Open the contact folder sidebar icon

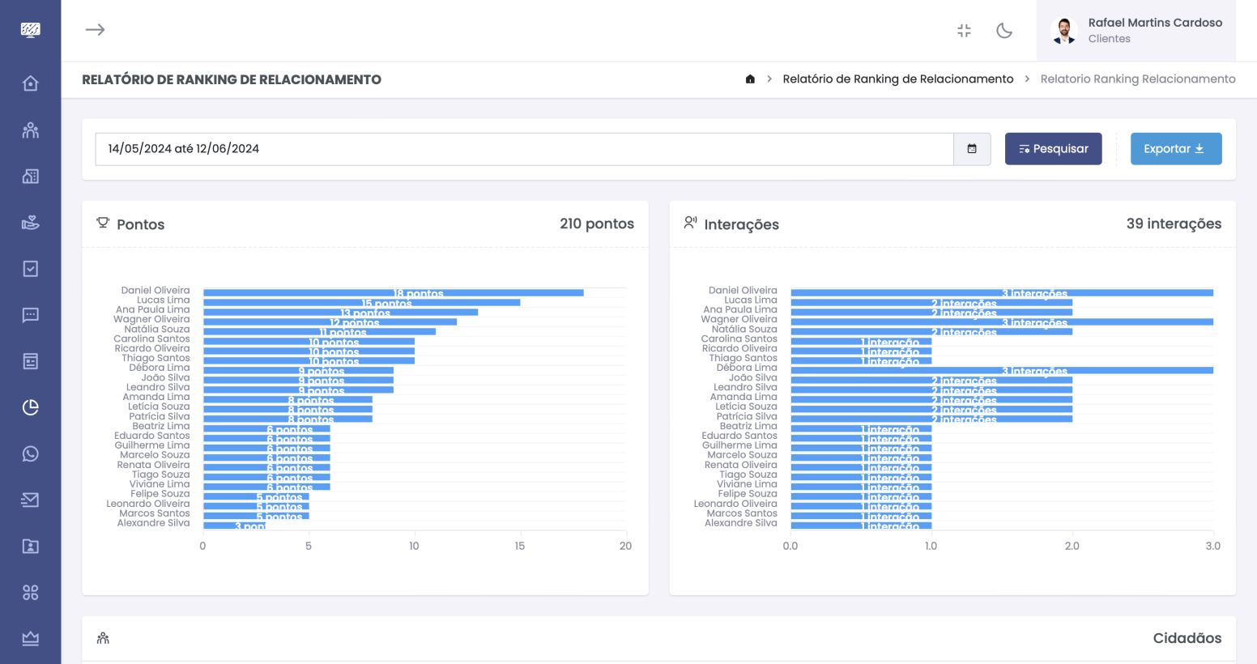30,547
